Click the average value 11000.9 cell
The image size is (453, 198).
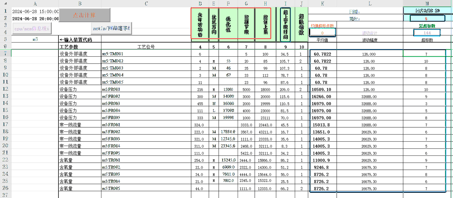coord(322,160)
